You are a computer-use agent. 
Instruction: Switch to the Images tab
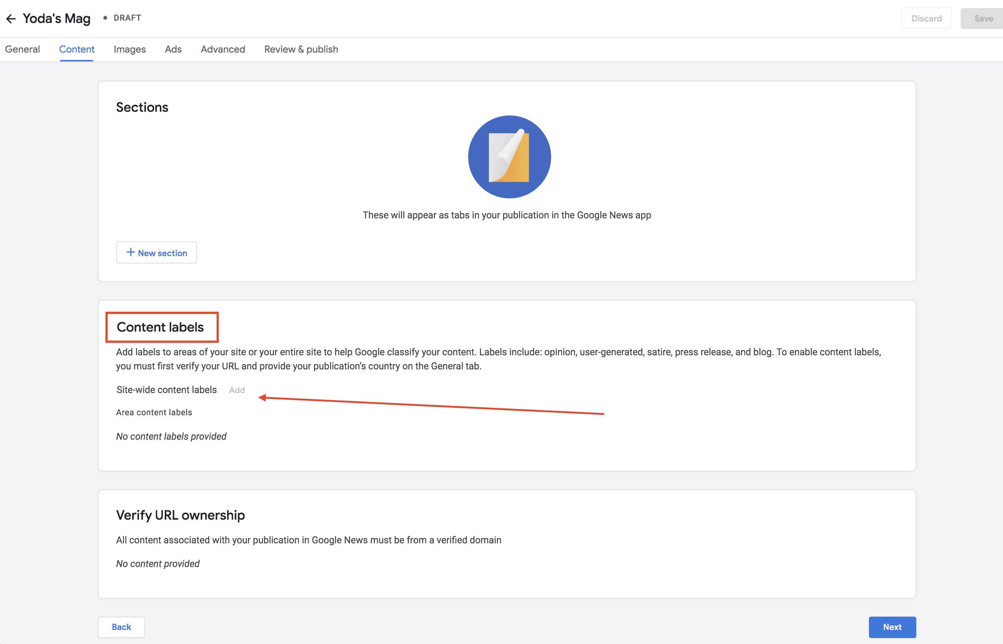(x=129, y=49)
